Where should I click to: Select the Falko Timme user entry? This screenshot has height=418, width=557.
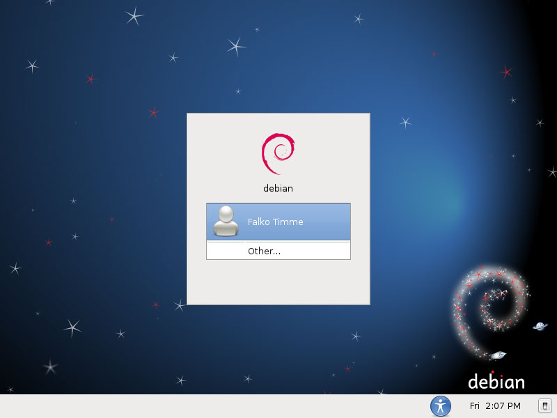pyautogui.click(x=278, y=222)
